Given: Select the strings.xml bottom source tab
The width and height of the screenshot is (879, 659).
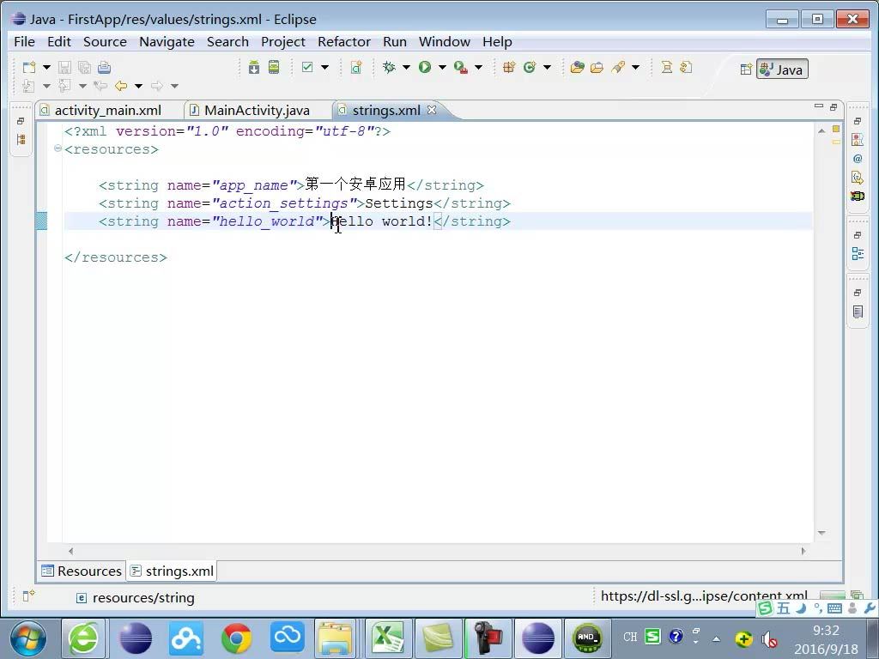Looking at the screenshot, I should [x=172, y=571].
